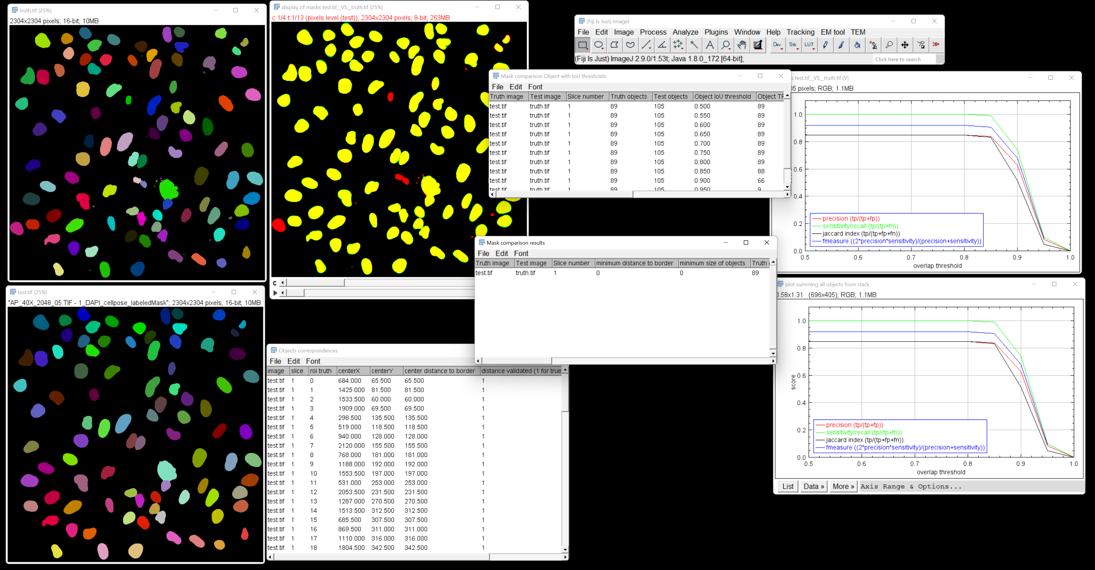1095x570 pixels.
Task: Click the Data » button
Action: coord(814,486)
